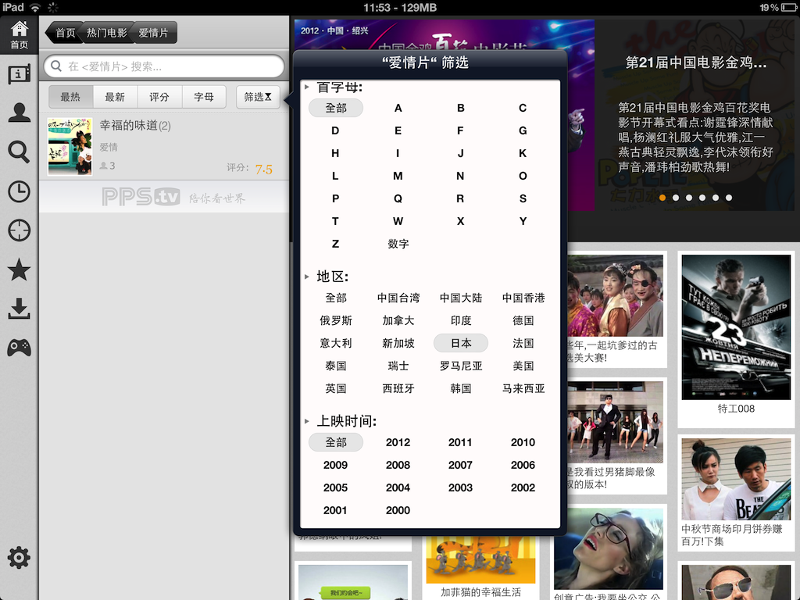Select 日本 region filter

(460, 343)
